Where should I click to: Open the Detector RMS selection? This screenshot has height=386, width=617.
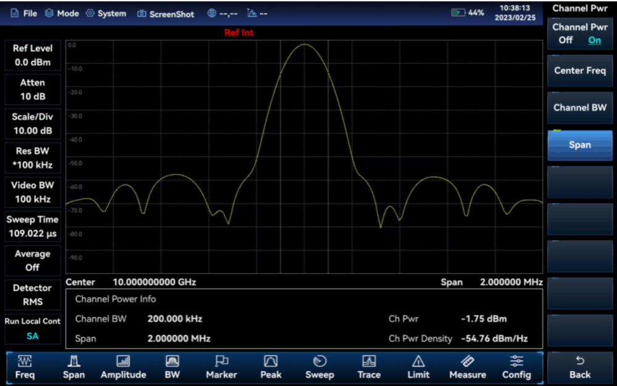(x=33, y=295)
